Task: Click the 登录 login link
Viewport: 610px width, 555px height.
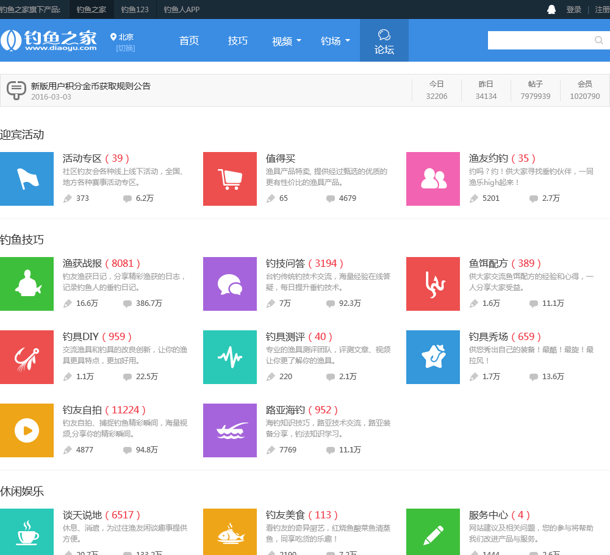Action: point(573,9)
